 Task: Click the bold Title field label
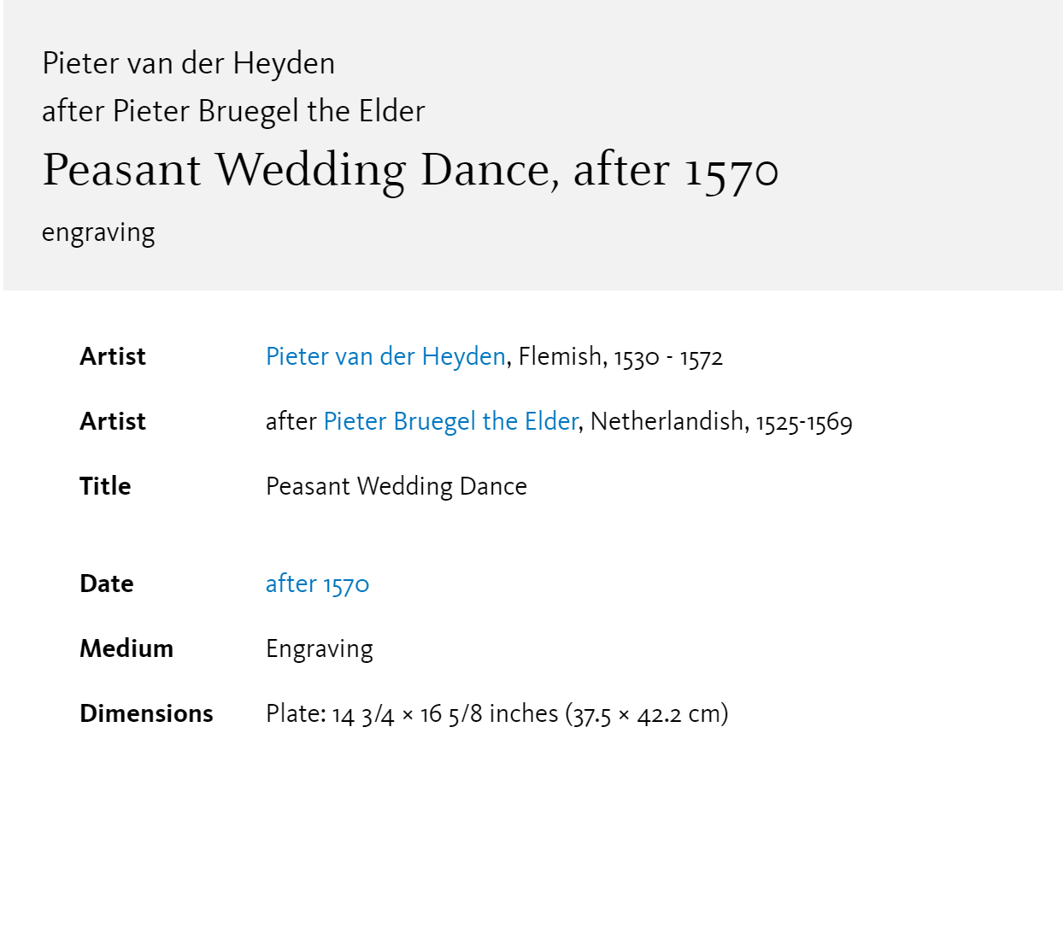(105, 486)
